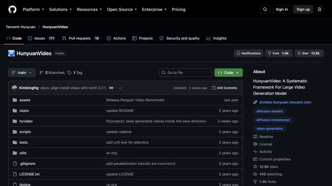
Task: Open the 243 Commits history link
Action: pyautogui.click(x=224, y=88)
